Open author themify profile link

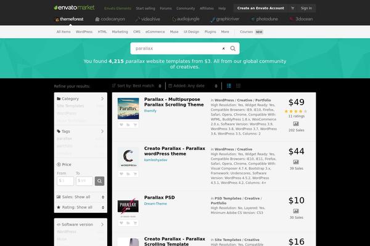point(150,111)
